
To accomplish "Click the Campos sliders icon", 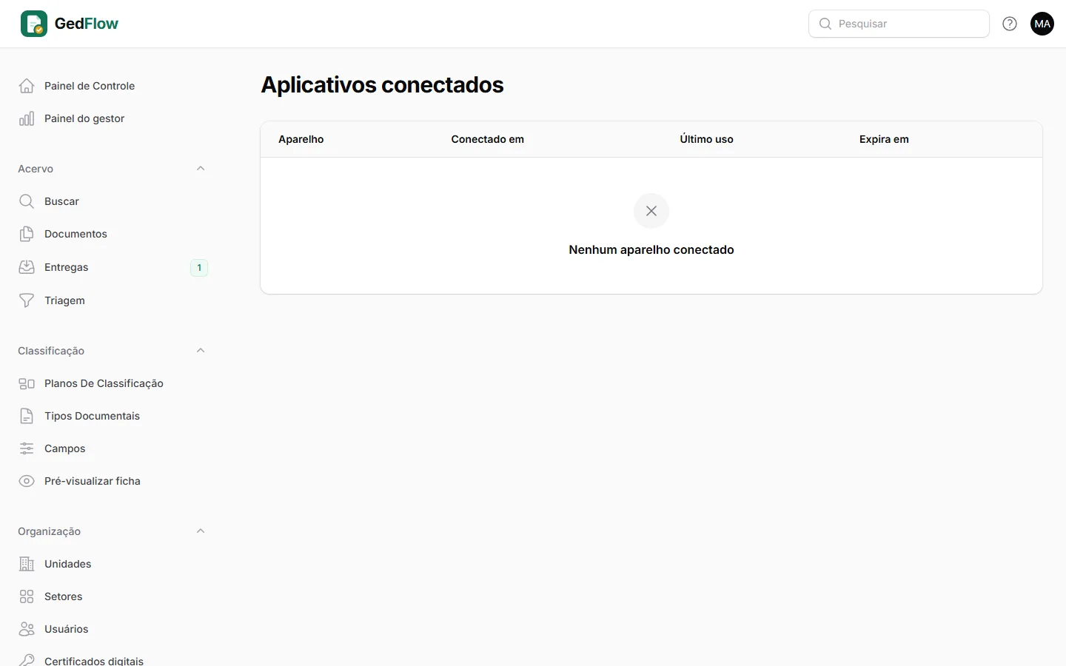I will 27,448.
